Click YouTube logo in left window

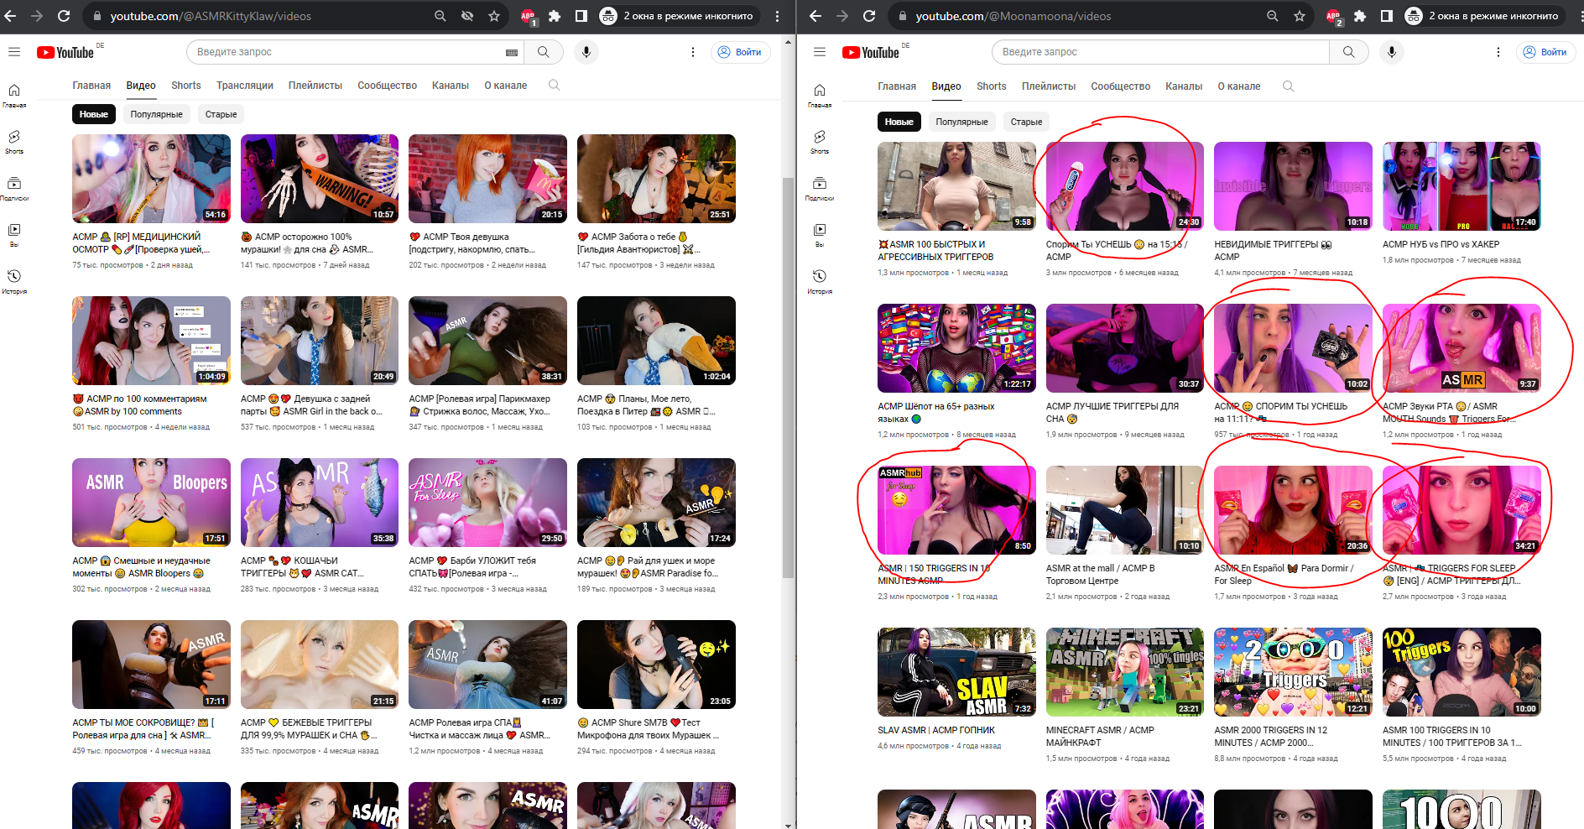(65, 52)
